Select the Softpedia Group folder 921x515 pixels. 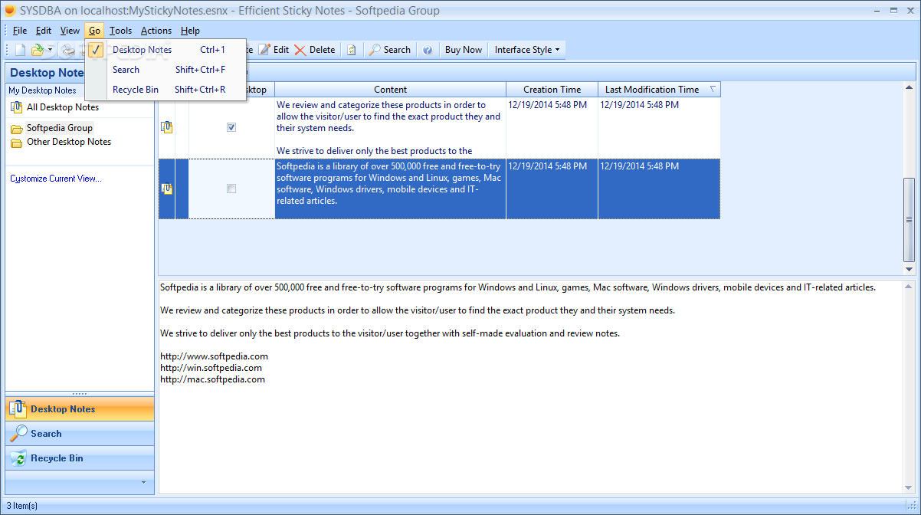[x=60, y=128]
